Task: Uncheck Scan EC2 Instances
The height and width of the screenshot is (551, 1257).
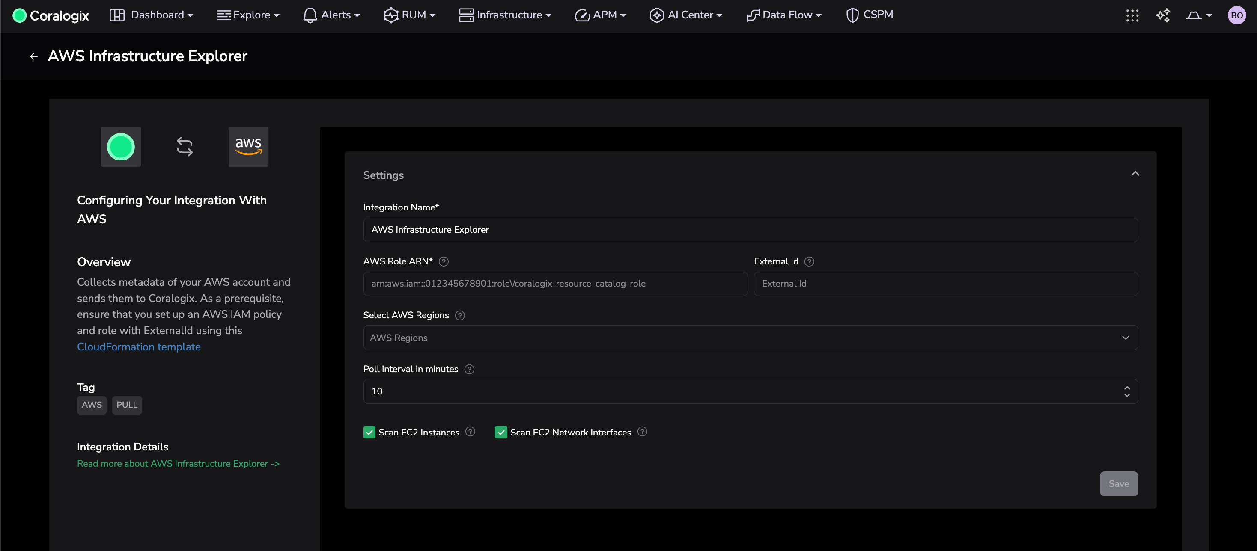Action: [x=369, y=433]
